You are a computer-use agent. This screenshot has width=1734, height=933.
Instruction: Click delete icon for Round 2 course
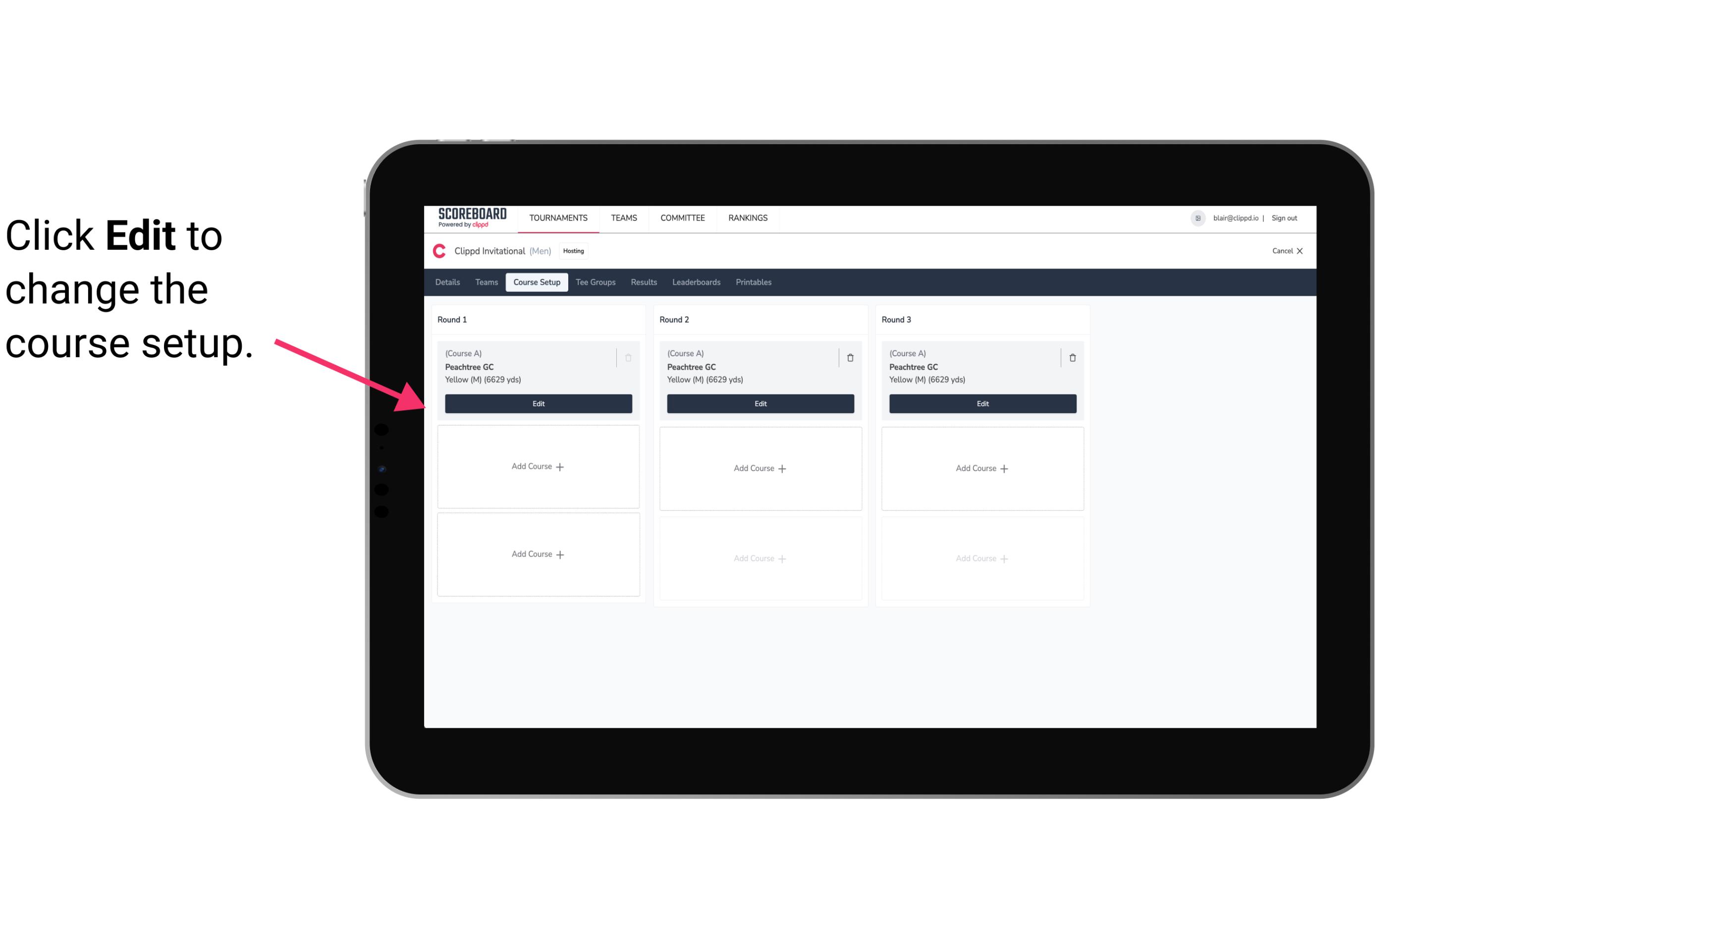point(850,357)
